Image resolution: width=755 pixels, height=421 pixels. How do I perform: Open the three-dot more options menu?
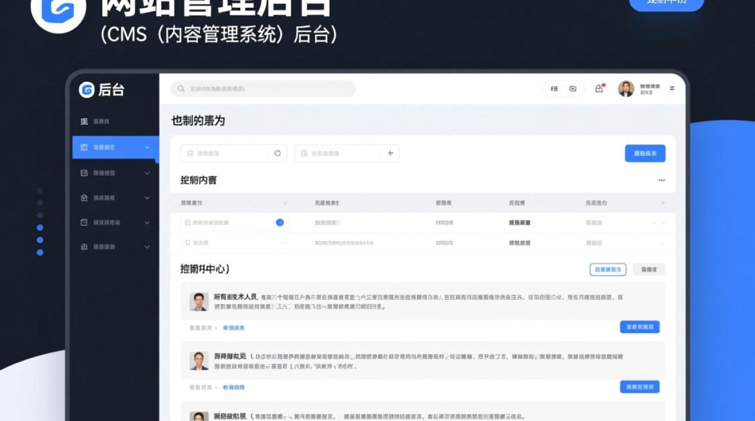661,180
